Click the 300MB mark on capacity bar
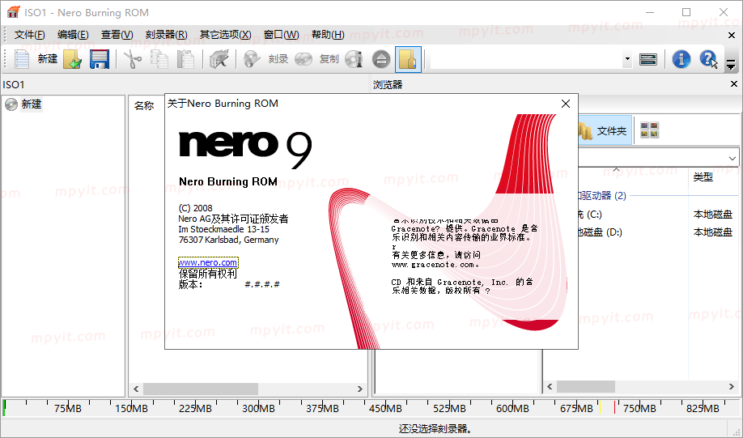The image size is (743, 438). point(258,408)
